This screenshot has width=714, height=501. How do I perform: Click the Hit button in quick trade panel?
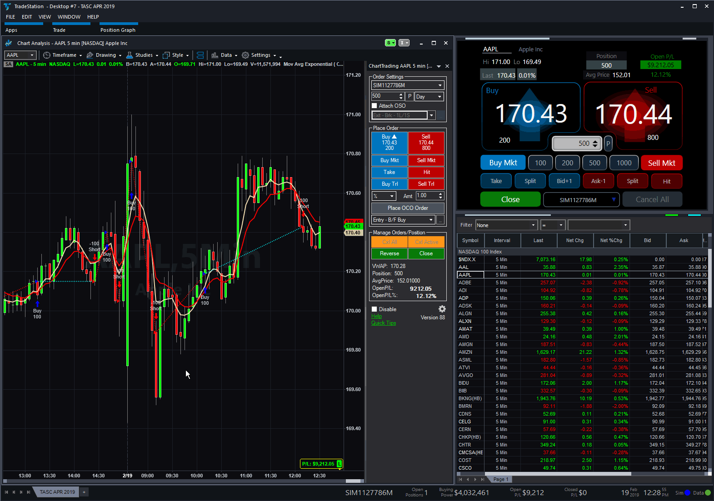coord(666,181)
